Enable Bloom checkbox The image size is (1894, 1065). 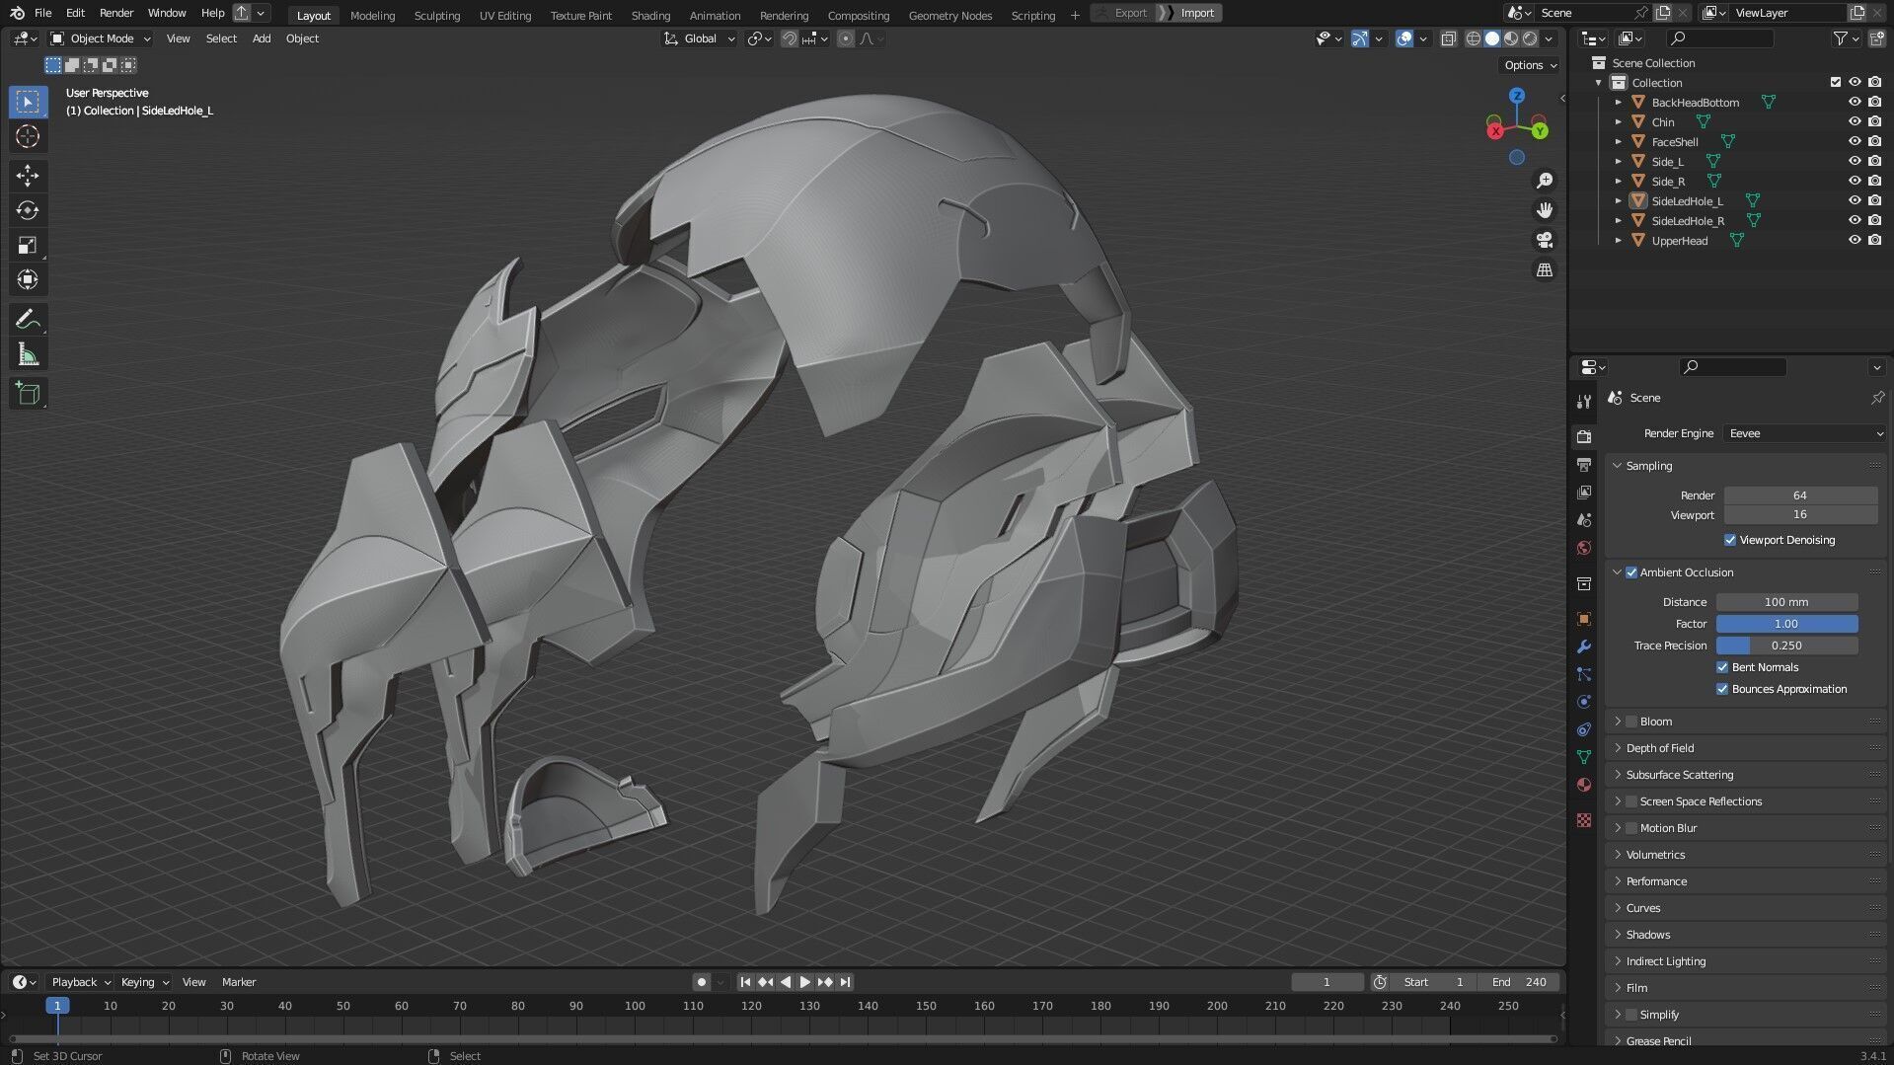click(1631, 722)
